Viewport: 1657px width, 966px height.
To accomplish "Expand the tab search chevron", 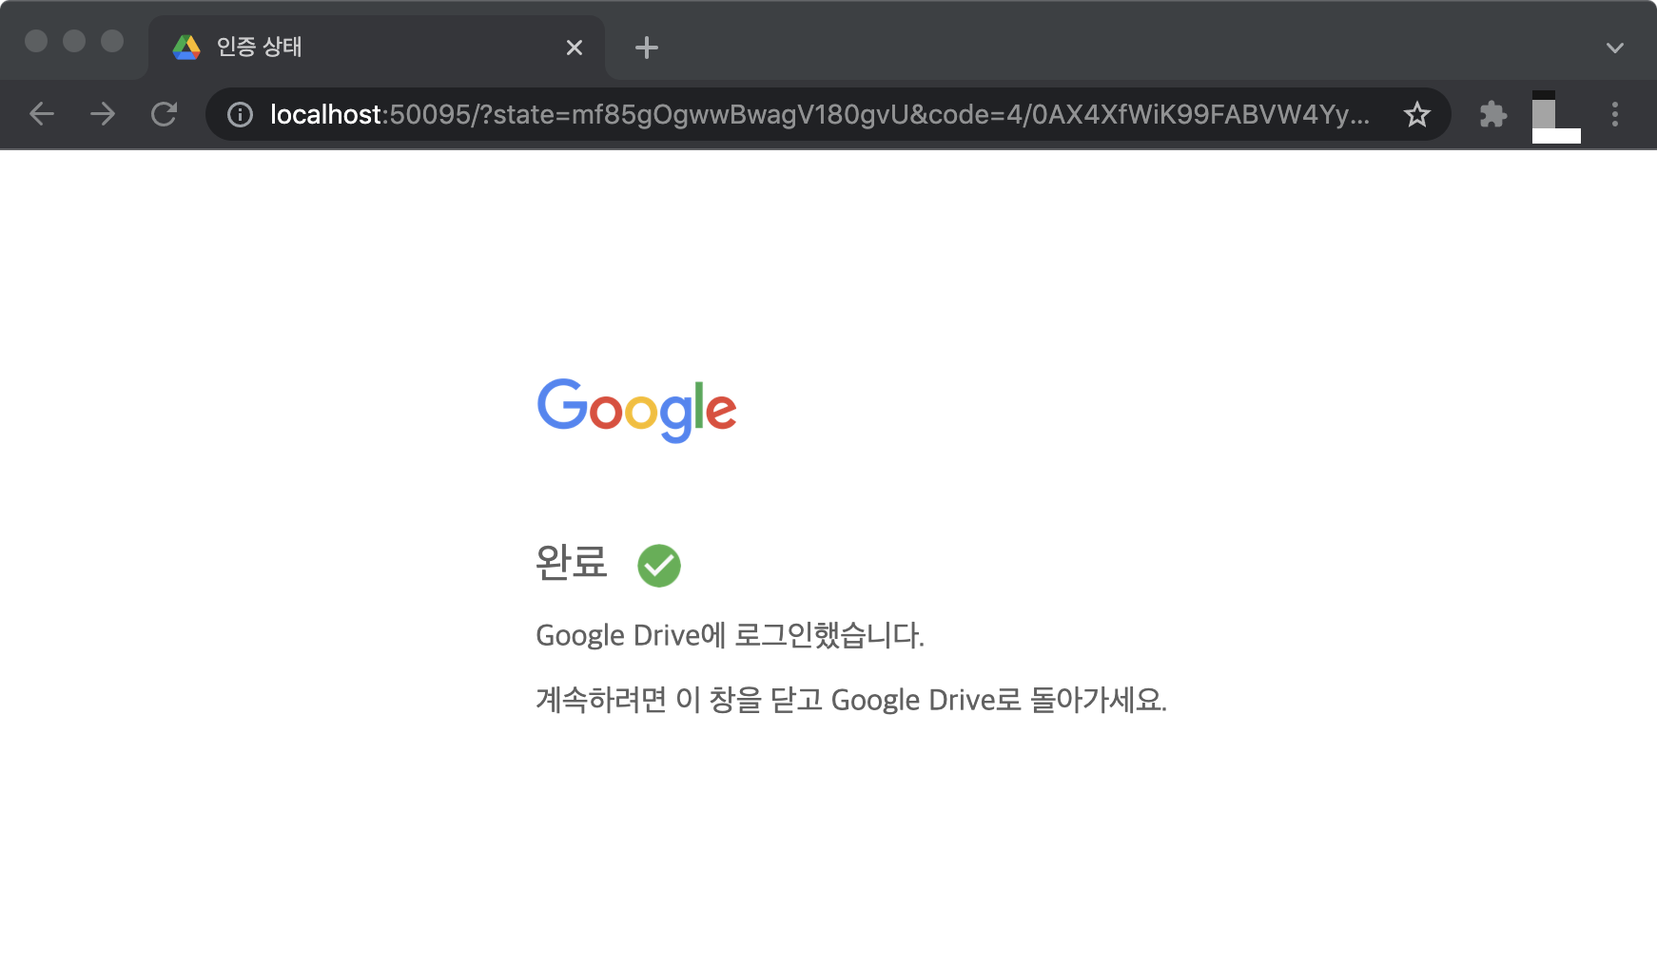I will pyautogui.click(x=1614, y=48).
